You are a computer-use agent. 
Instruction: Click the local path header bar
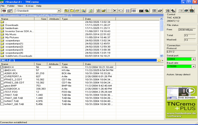point(82,15)
